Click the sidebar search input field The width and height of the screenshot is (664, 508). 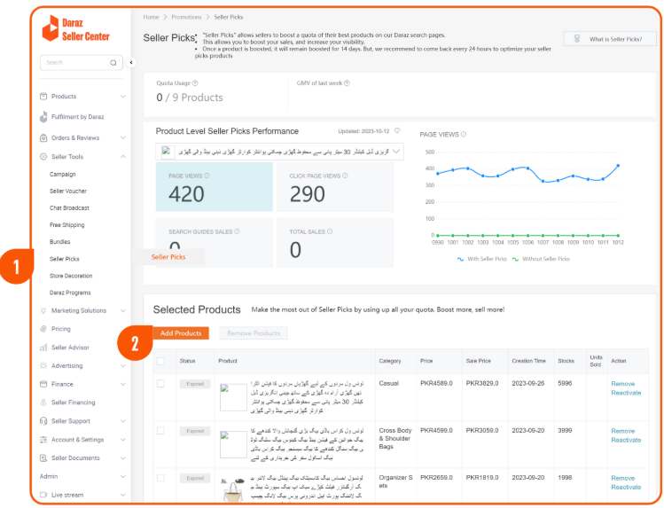(x=74, y=63)
